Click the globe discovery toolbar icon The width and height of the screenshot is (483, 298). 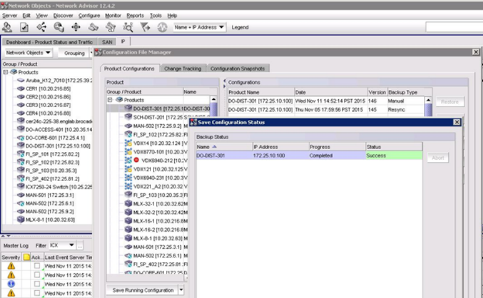coord(58,27)
